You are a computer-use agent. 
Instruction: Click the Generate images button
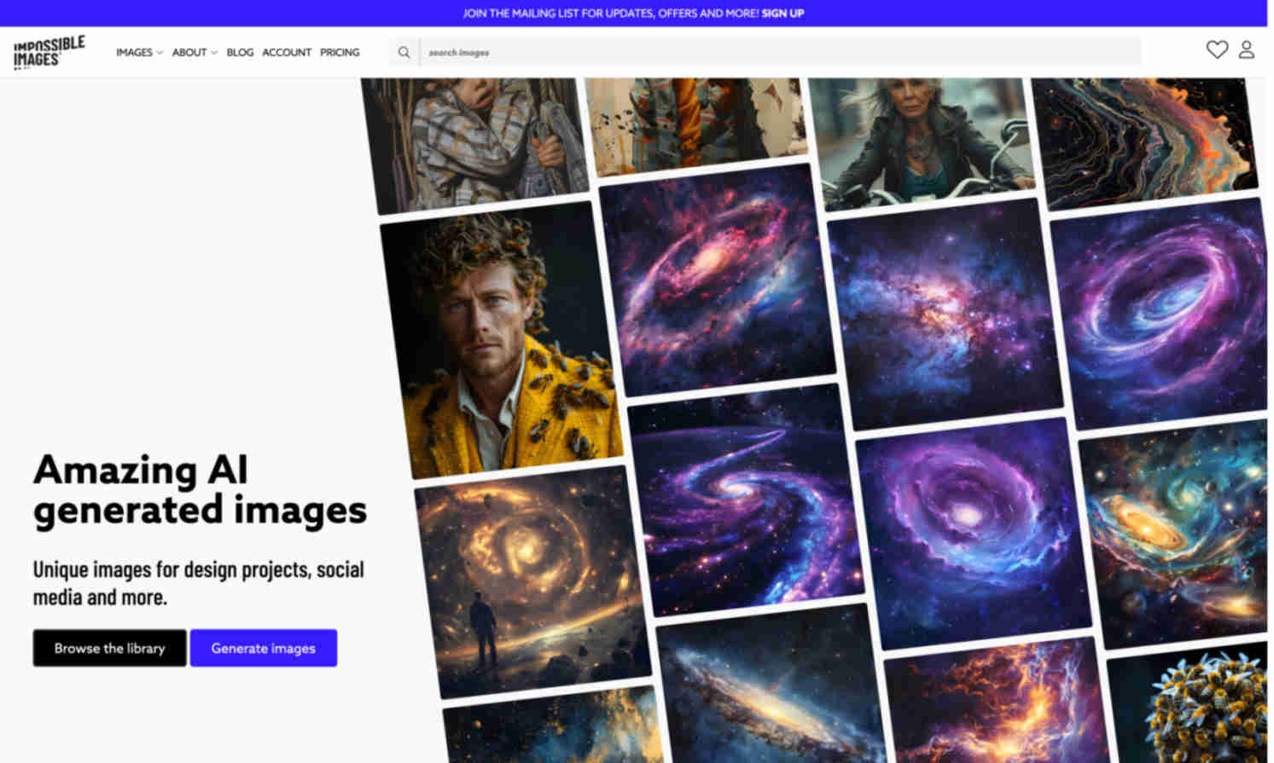263,648
